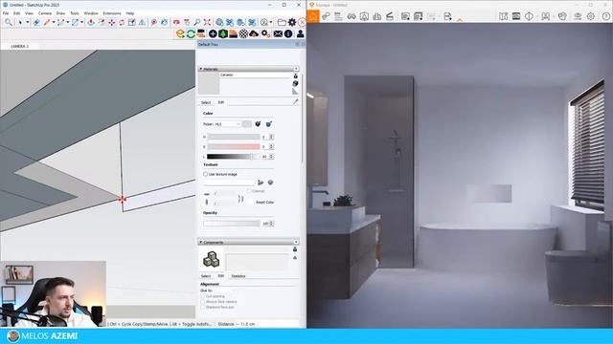This screenshot has width=613, height=344.
Task: Click the envelope mail icon
Action: tap(278, 34)
